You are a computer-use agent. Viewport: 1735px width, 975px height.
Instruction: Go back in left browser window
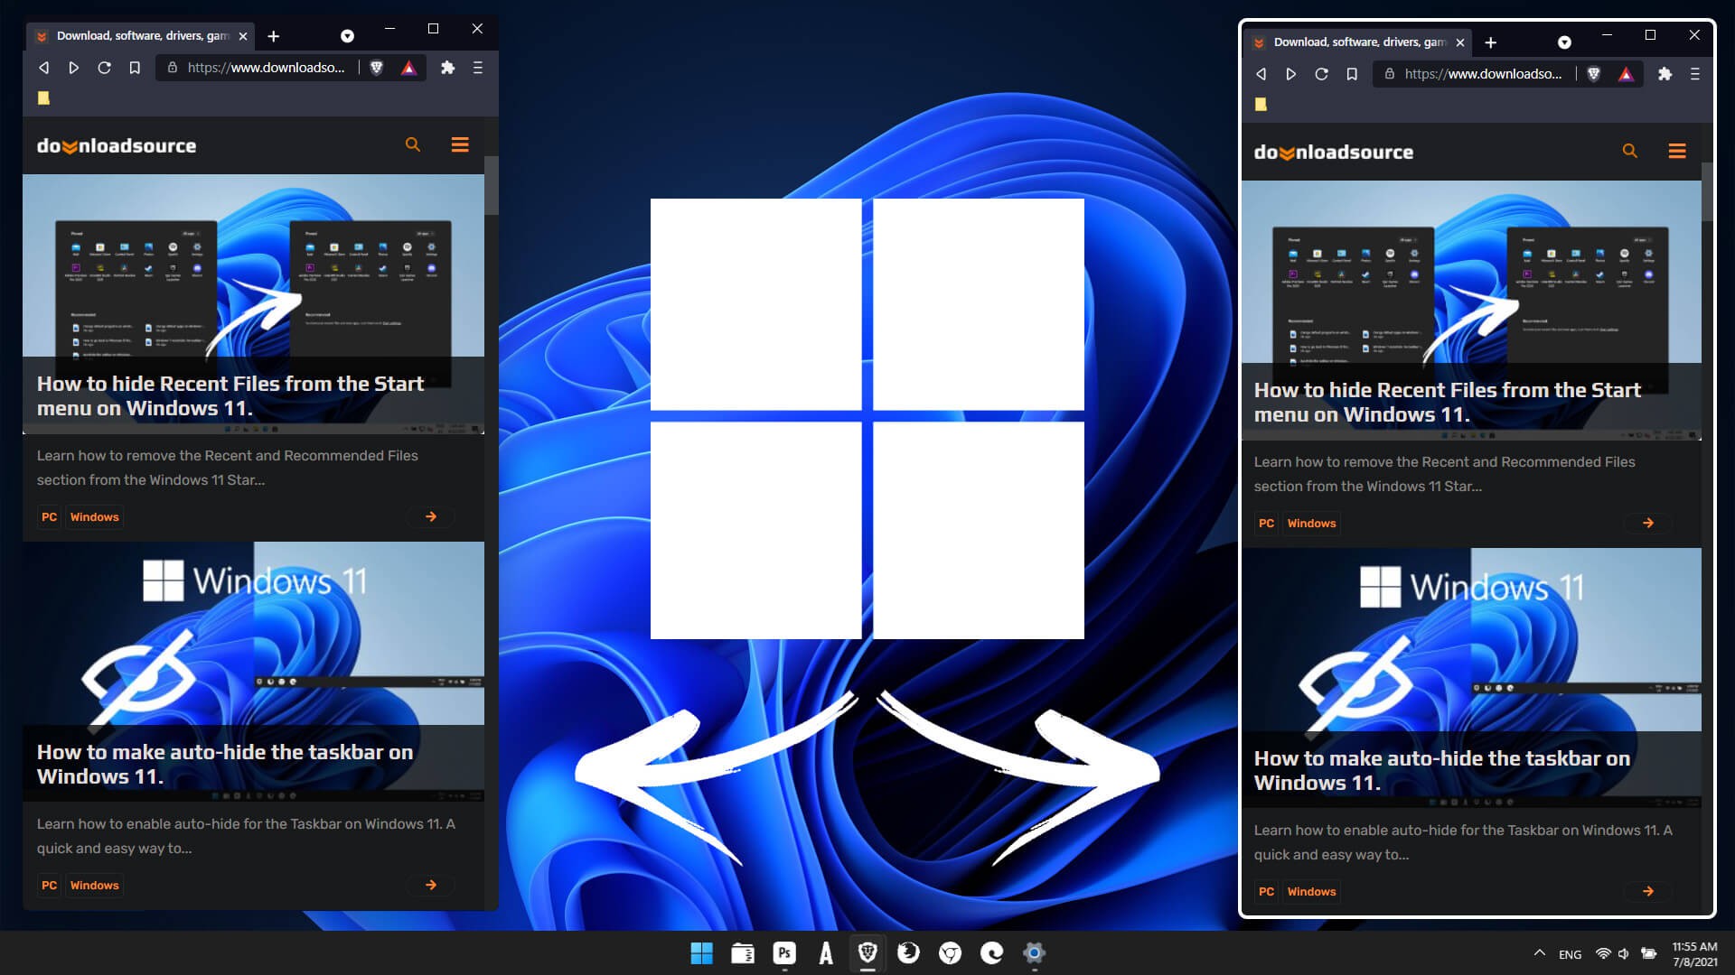coord(43,68)
